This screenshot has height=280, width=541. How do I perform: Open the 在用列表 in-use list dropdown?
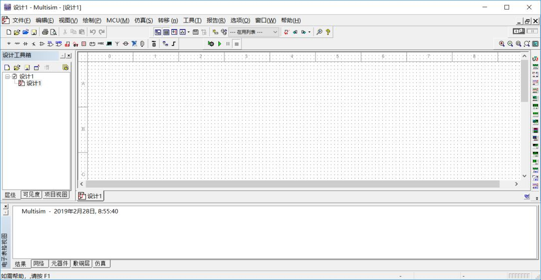[253, 32]
